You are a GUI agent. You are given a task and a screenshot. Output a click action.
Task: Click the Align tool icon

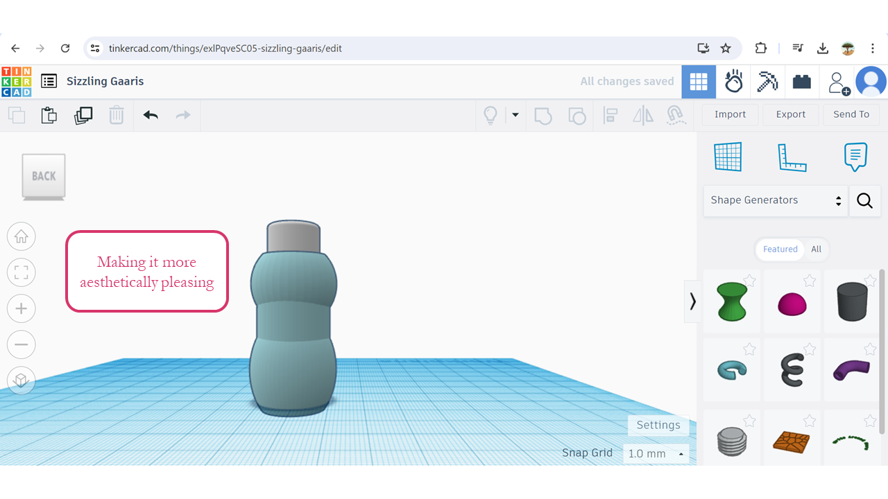pos(610,115)
